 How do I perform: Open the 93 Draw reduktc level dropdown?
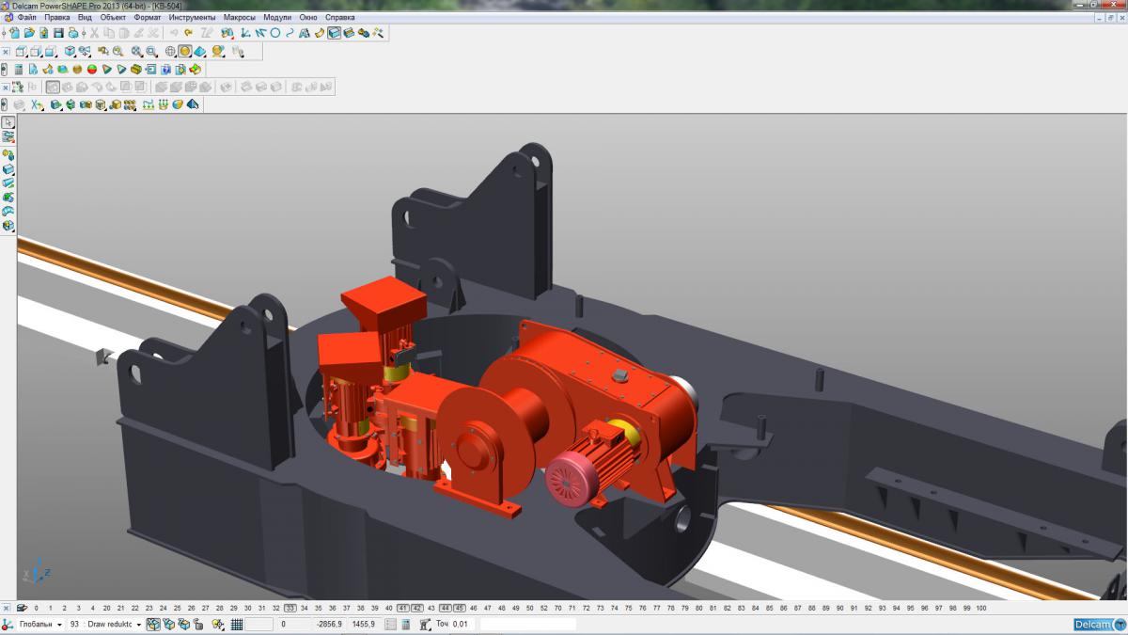pos(104,624)
